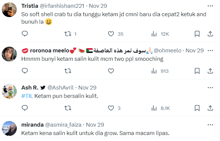Open more options for Ash R.'s tweet
The height and width of the screenshot is (141, 220).
(210, 87)
